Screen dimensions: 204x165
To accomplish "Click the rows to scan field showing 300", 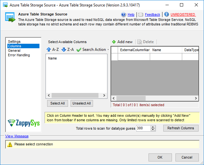I will tap(143, 128).
